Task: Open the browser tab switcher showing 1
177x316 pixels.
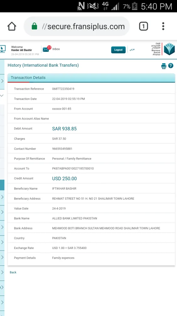Action: 143,26
